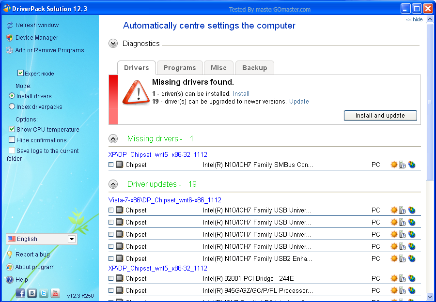Click device info question icon on USB2 Enha... row
The height and width of the screenshot is (302, 436).
pyautogui.click(x=403, y=258)
